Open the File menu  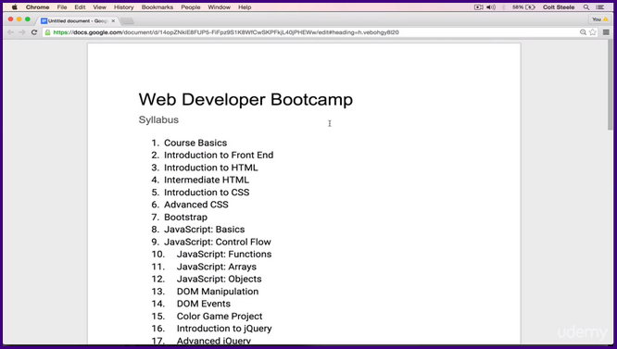62,7
